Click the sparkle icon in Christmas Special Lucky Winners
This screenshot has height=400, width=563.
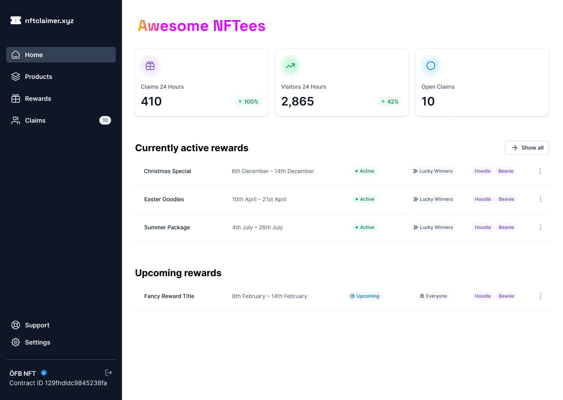[415, 171]
